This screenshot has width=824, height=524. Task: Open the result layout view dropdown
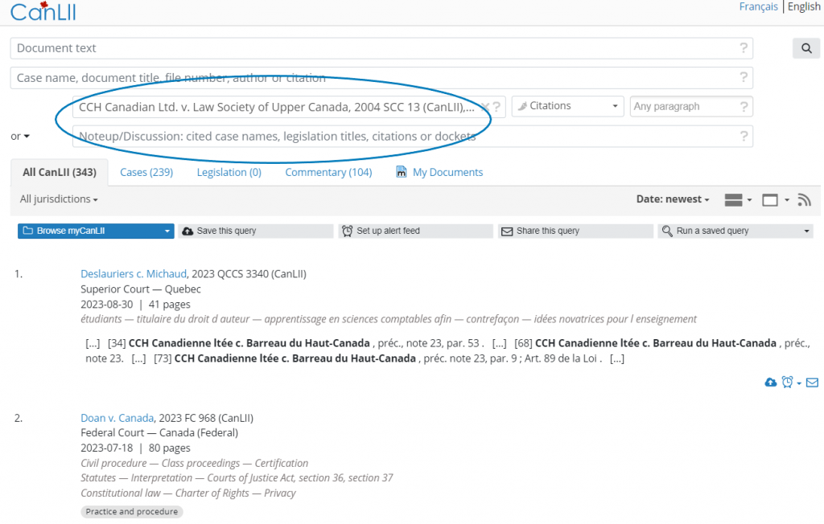click(738, 200)
